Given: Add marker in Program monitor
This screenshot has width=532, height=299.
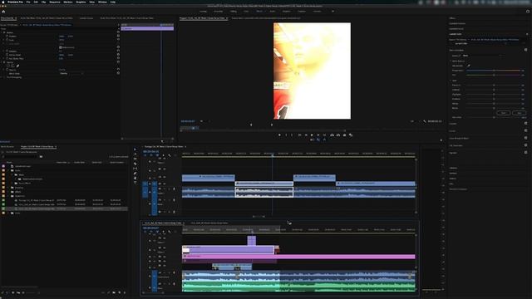Looking at the screenshot, I should (279, 135).
